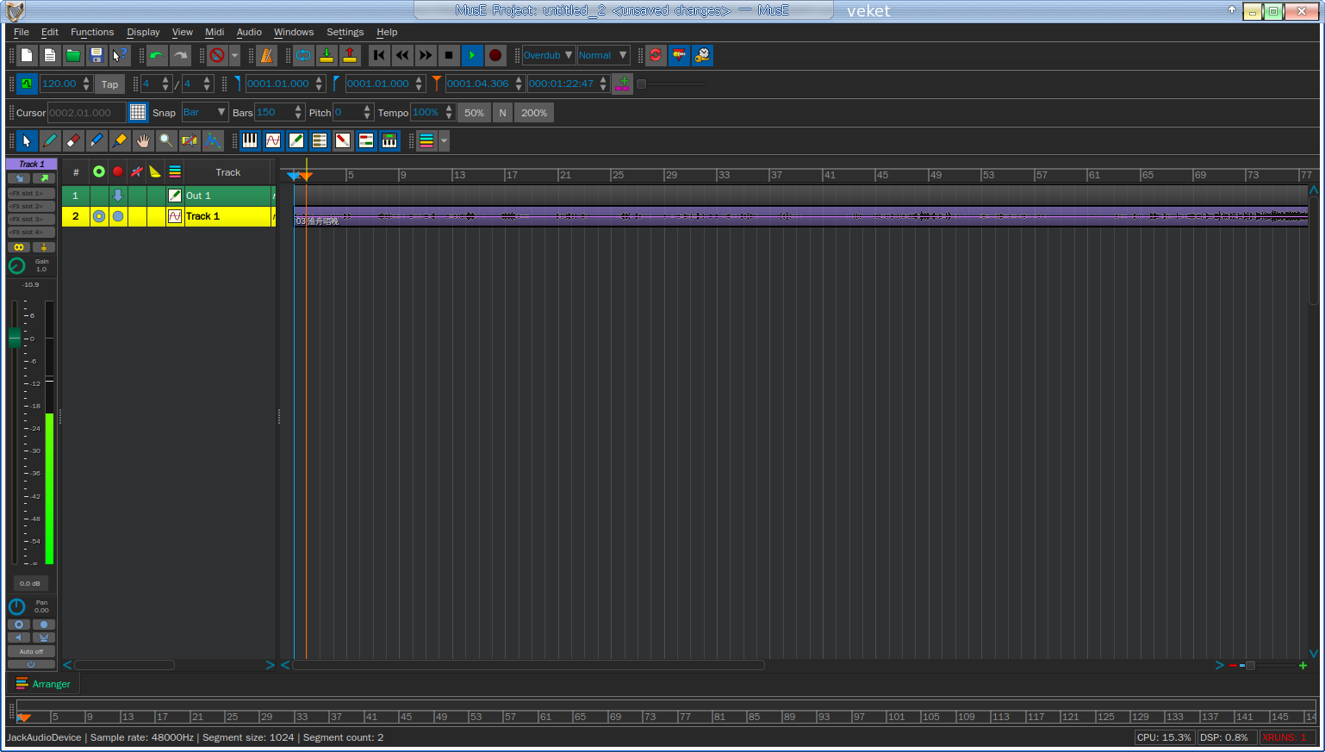The height and width of the screenshot is (752, 1325).
Task: Add an audio group track icon
Action: click(320, 140)
